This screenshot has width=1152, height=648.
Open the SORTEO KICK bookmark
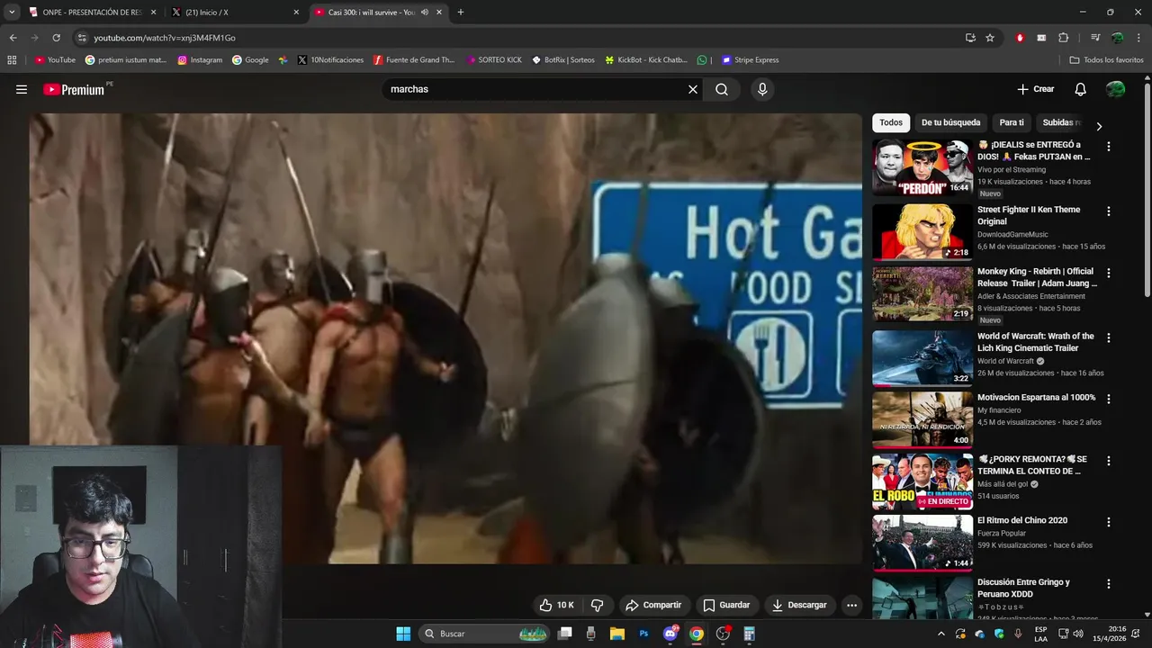[494, 60]
